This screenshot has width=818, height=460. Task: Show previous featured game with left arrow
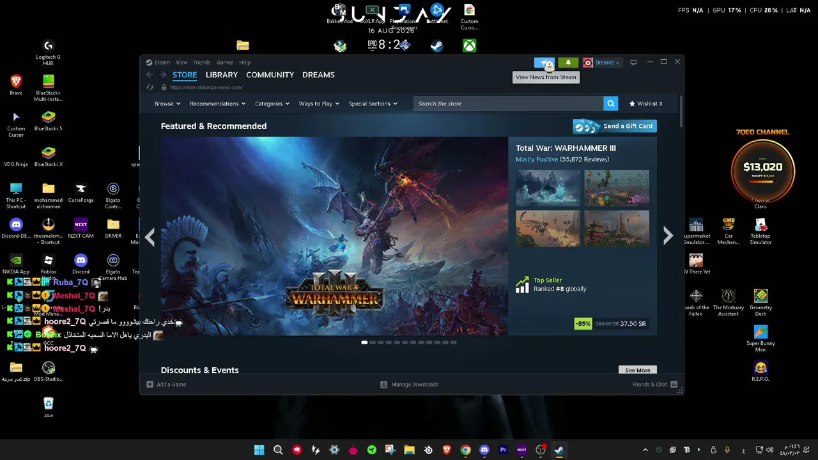click(150, 237)
